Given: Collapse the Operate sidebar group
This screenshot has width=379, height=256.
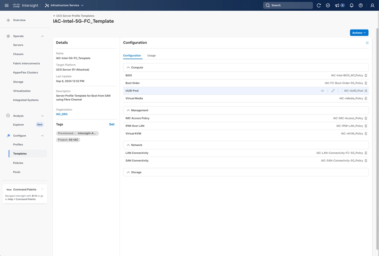Looking at the screenshot, I should pos(42,36).
